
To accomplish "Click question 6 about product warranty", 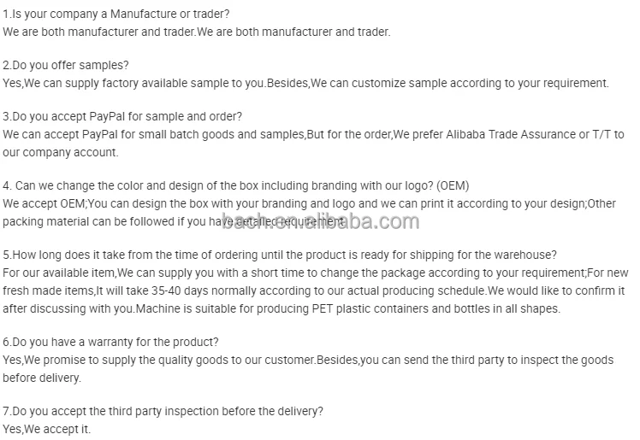I will click(x=111, y=342).
